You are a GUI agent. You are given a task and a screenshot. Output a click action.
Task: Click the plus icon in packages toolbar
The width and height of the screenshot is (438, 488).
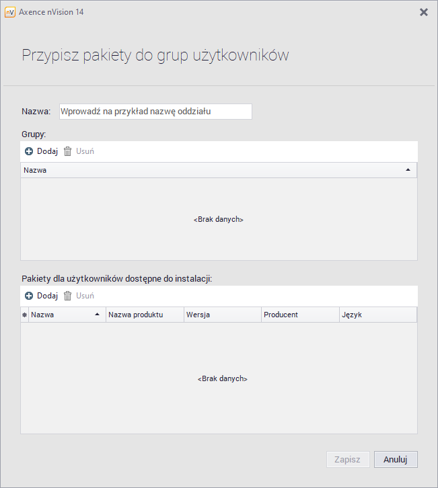pos(29,296)
